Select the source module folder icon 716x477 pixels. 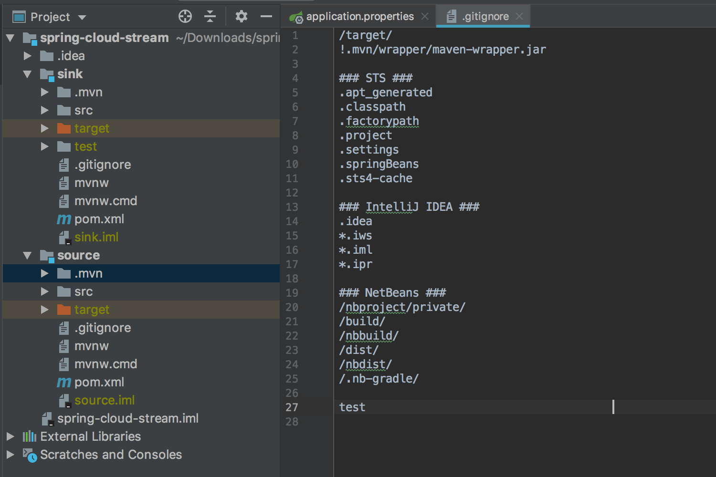tap(47, 256)
